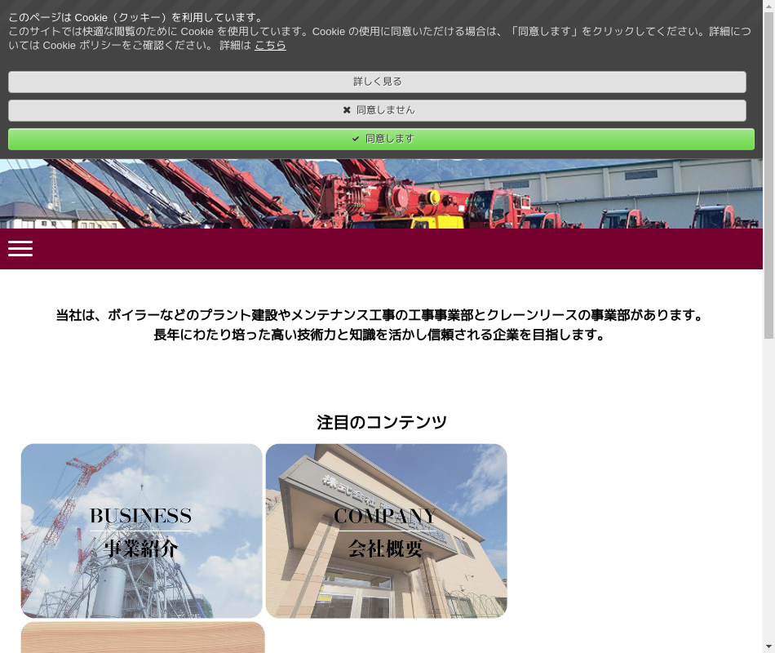Click the empty scrollbar track below the thumb

coord(768,490)
